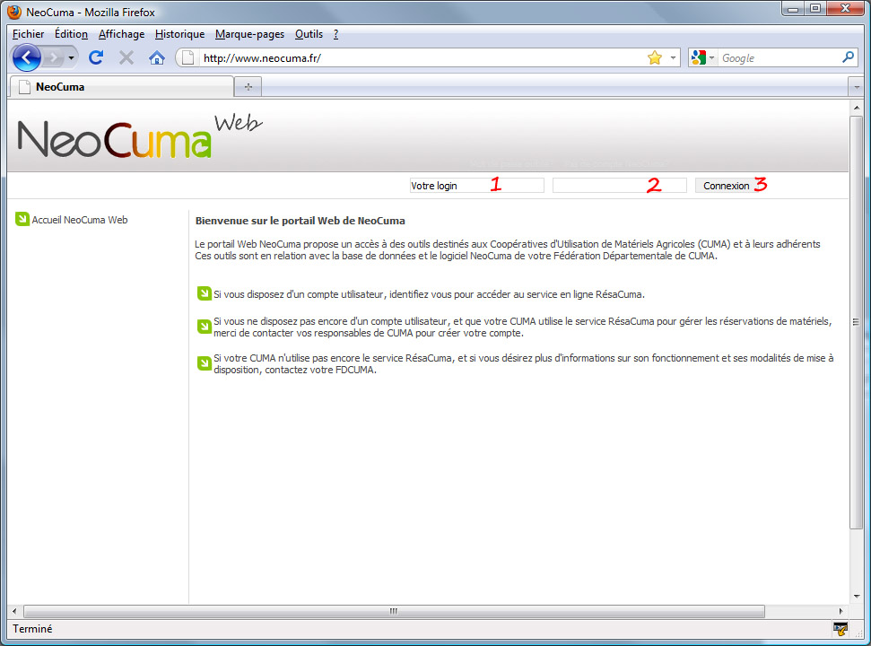This screenshot has width=871, height=646.
Task: Click green arrow icon next to 'Si vous disposez'
Action: pyautogui.click(x=205, y=292)
